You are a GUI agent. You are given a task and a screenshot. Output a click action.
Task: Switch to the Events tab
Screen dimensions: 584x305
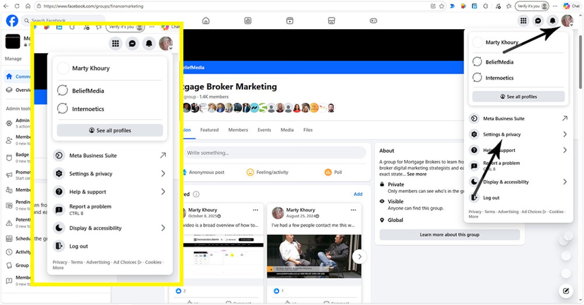tap(264, 130)
